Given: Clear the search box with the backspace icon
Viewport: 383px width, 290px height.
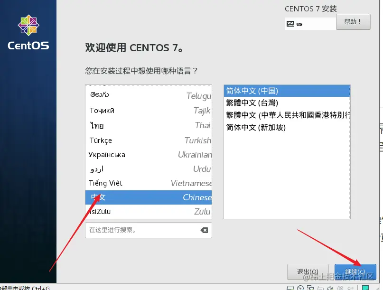Looking at the screenshot, I should pos(204,230).
